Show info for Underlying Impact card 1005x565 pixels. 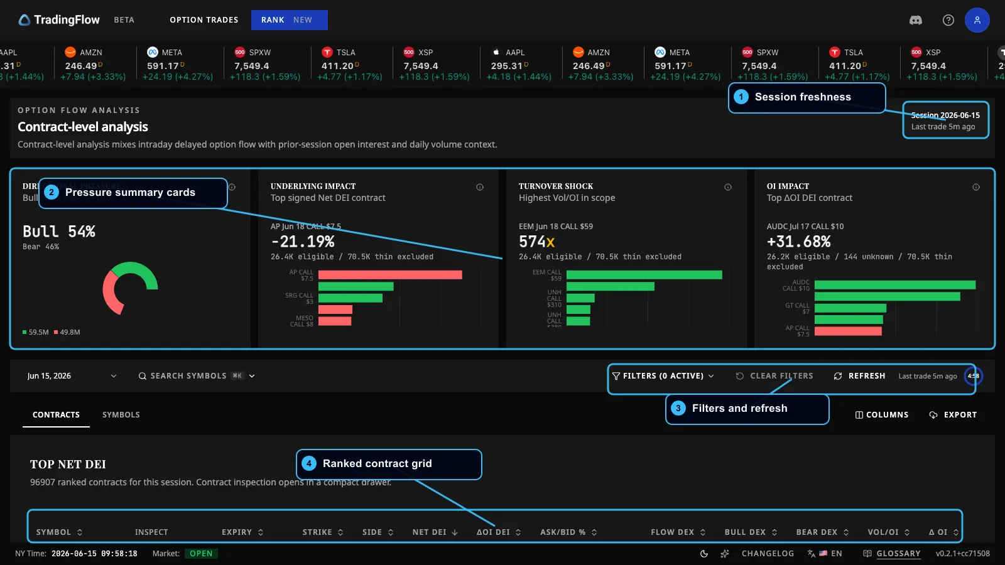point(480,187)
